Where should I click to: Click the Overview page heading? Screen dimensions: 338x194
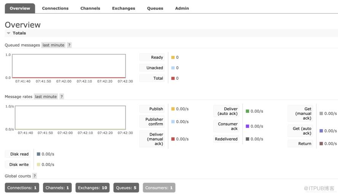tap(23, 25)
